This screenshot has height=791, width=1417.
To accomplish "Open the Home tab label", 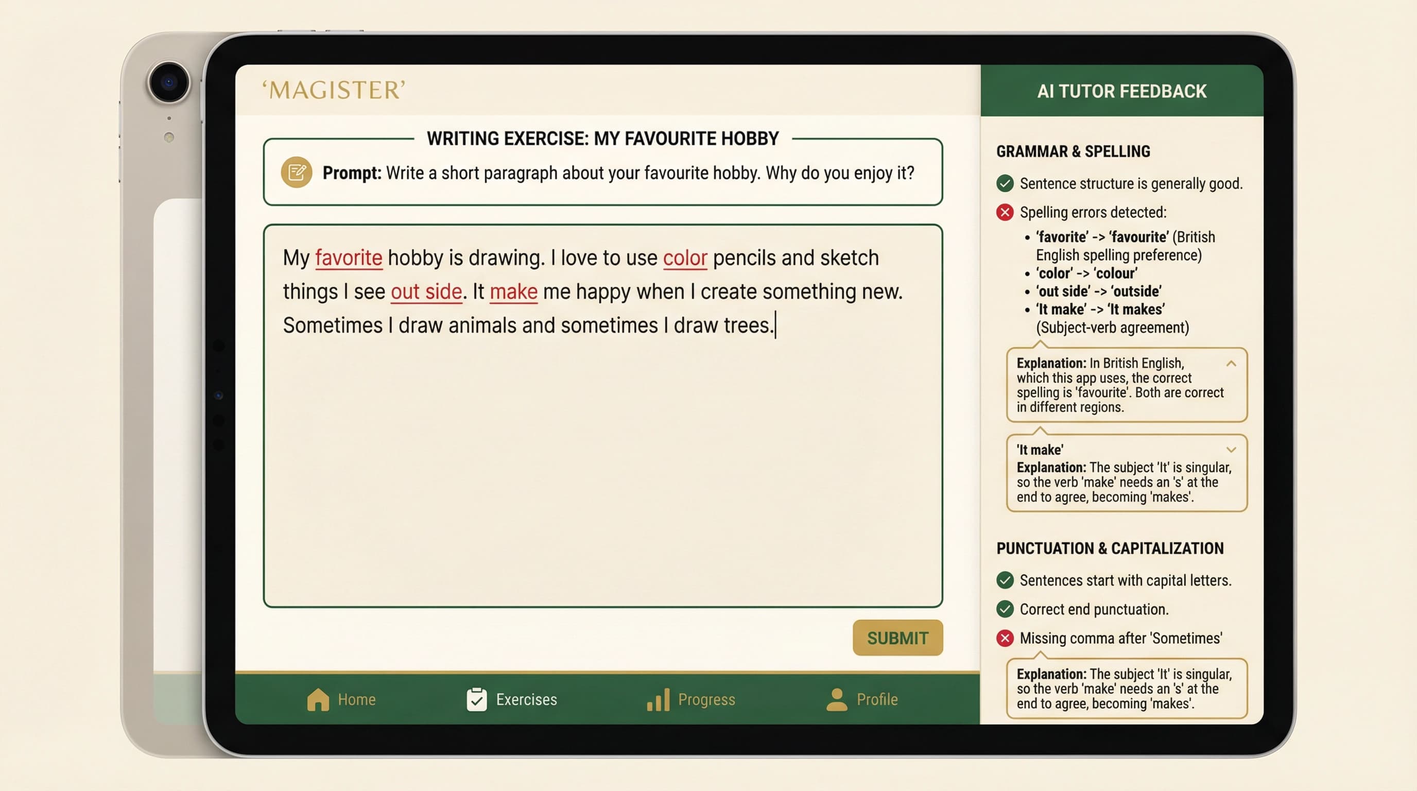I will pyautogui.click(x=356, y=700).
